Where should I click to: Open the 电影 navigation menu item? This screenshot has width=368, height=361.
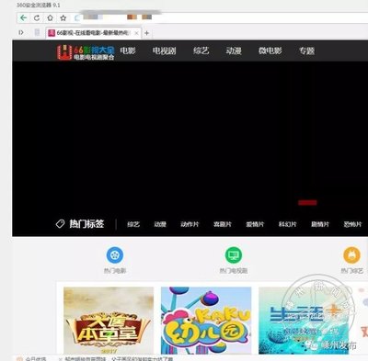128,51
